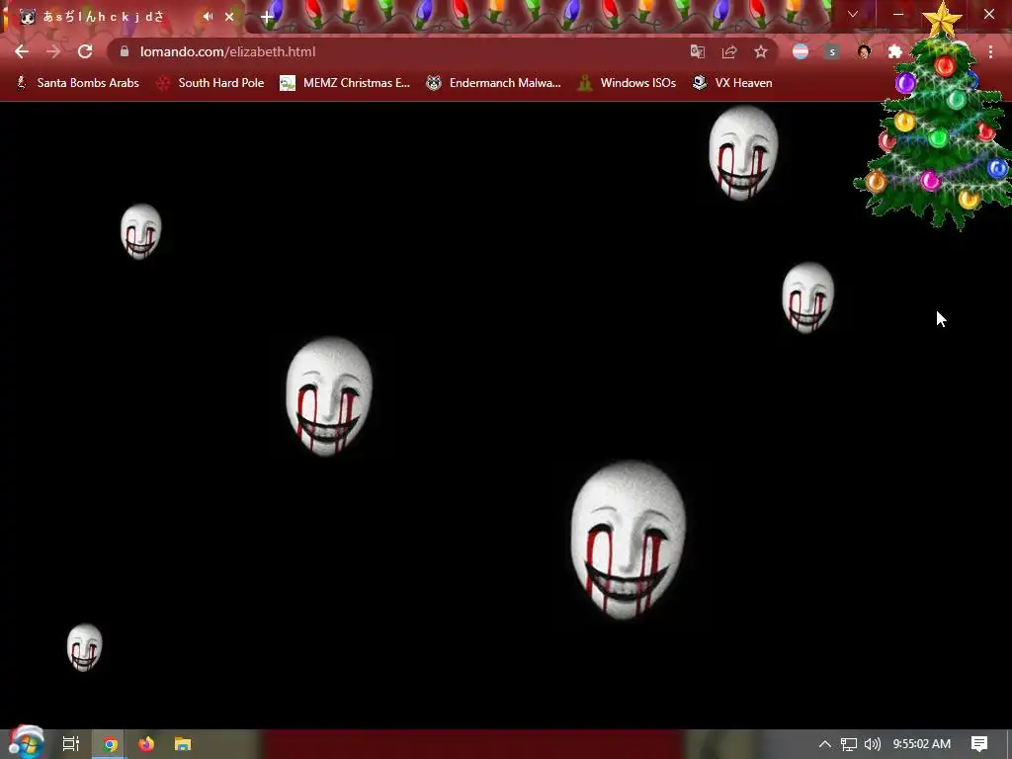Open the striped flag extension icon

coord(801,51)
